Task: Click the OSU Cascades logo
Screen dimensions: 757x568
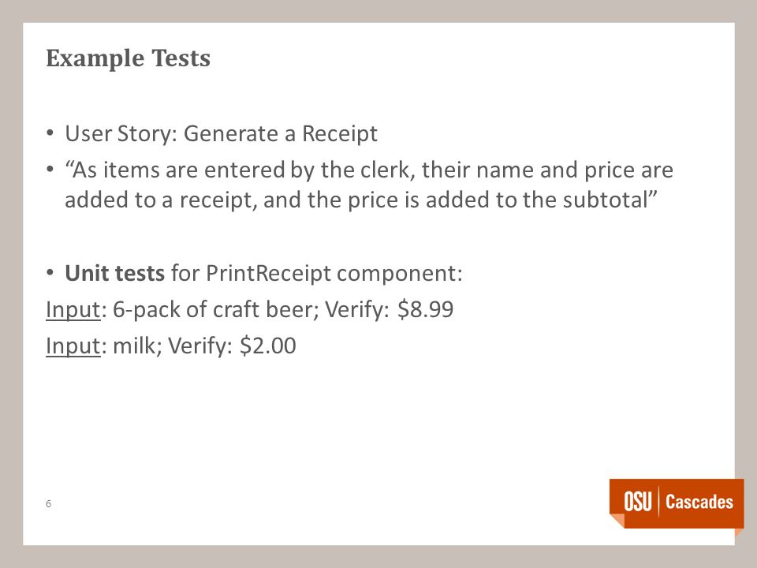Action: pyautogui.click(x=677, y=503)
